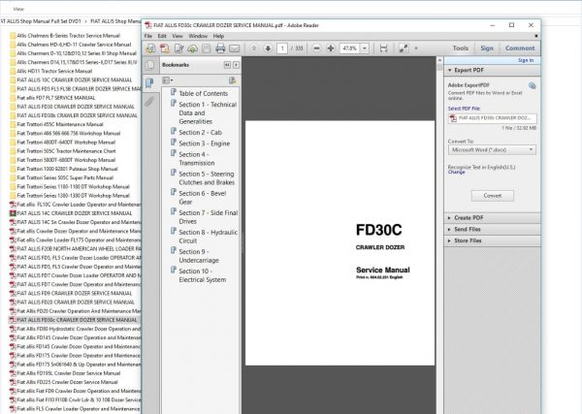
Task: Click the edit/sign document toolbar icon
Action: [178, 48]
